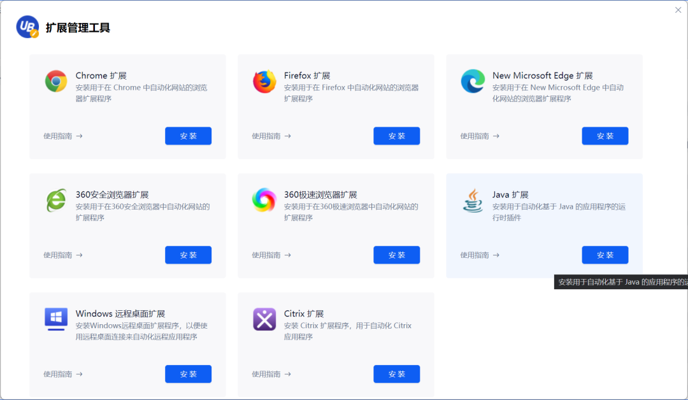The image size is (688, 400).
Task: Click the Java 扩展 title text
Action: coord(510,195)
